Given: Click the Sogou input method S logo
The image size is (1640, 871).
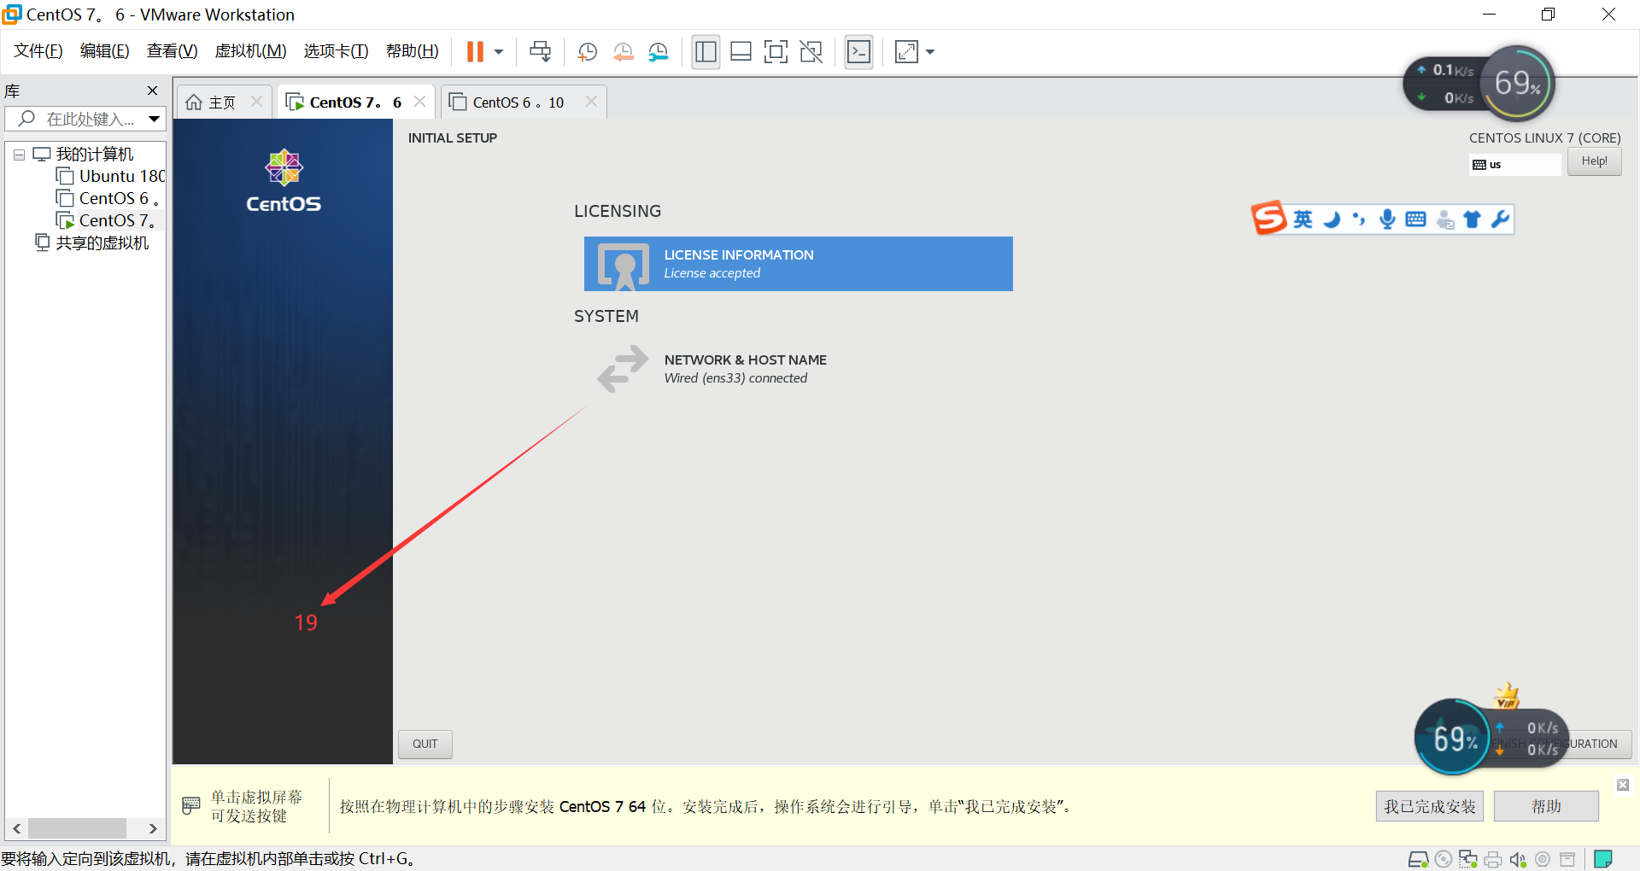Looking at the screenshot, I should pyautogui.click(x=1269, y=219).
